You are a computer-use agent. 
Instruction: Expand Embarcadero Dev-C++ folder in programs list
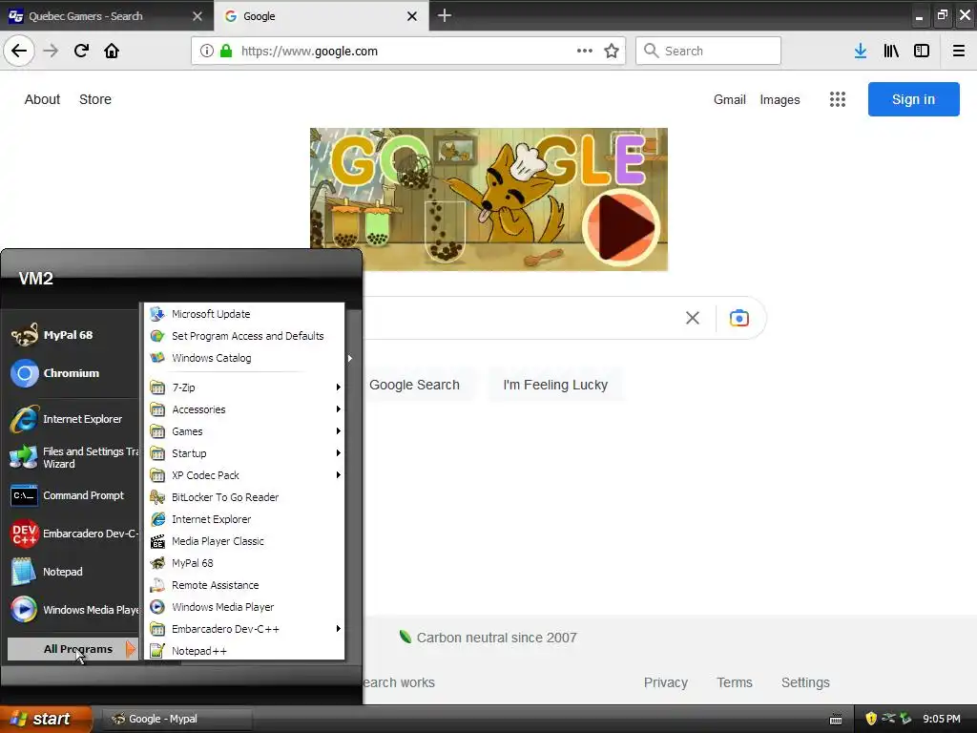(244, 629)
